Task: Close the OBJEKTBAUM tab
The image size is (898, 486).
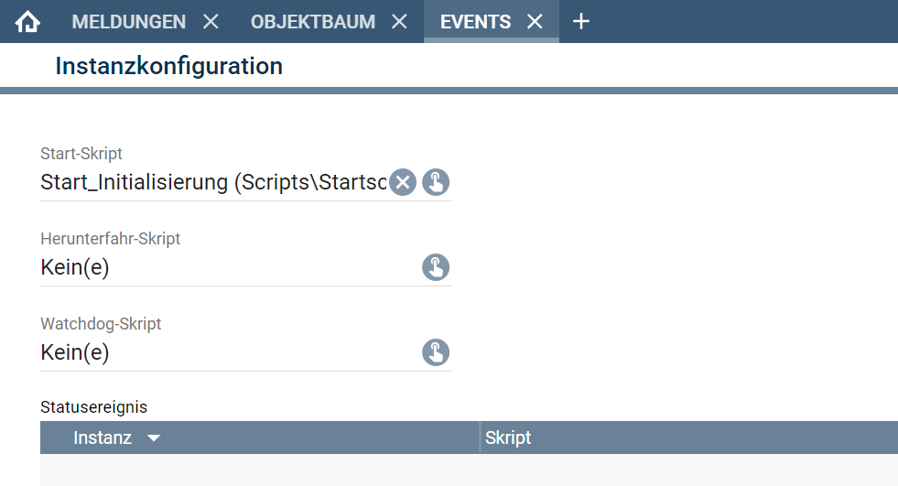Action: [x=399, y=22]
